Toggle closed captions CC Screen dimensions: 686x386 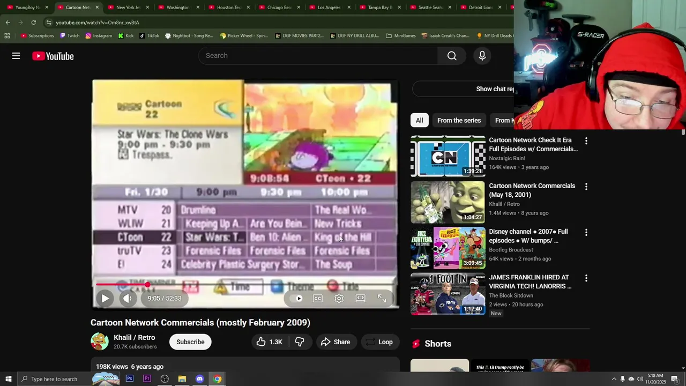[317, 299]
